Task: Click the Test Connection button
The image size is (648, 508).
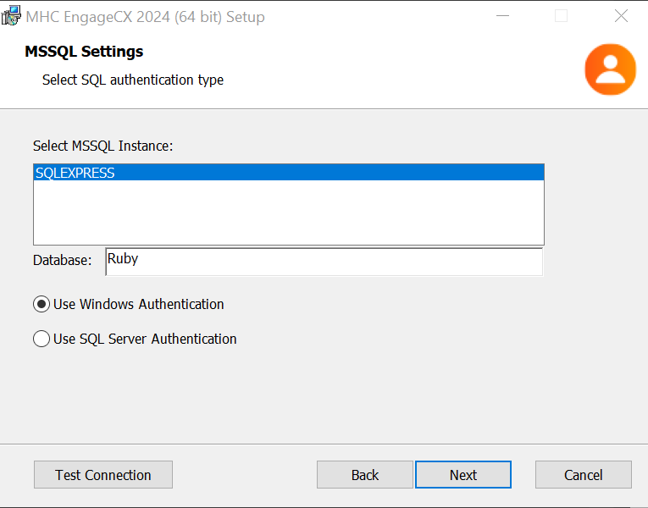Action: click(102, 474)
